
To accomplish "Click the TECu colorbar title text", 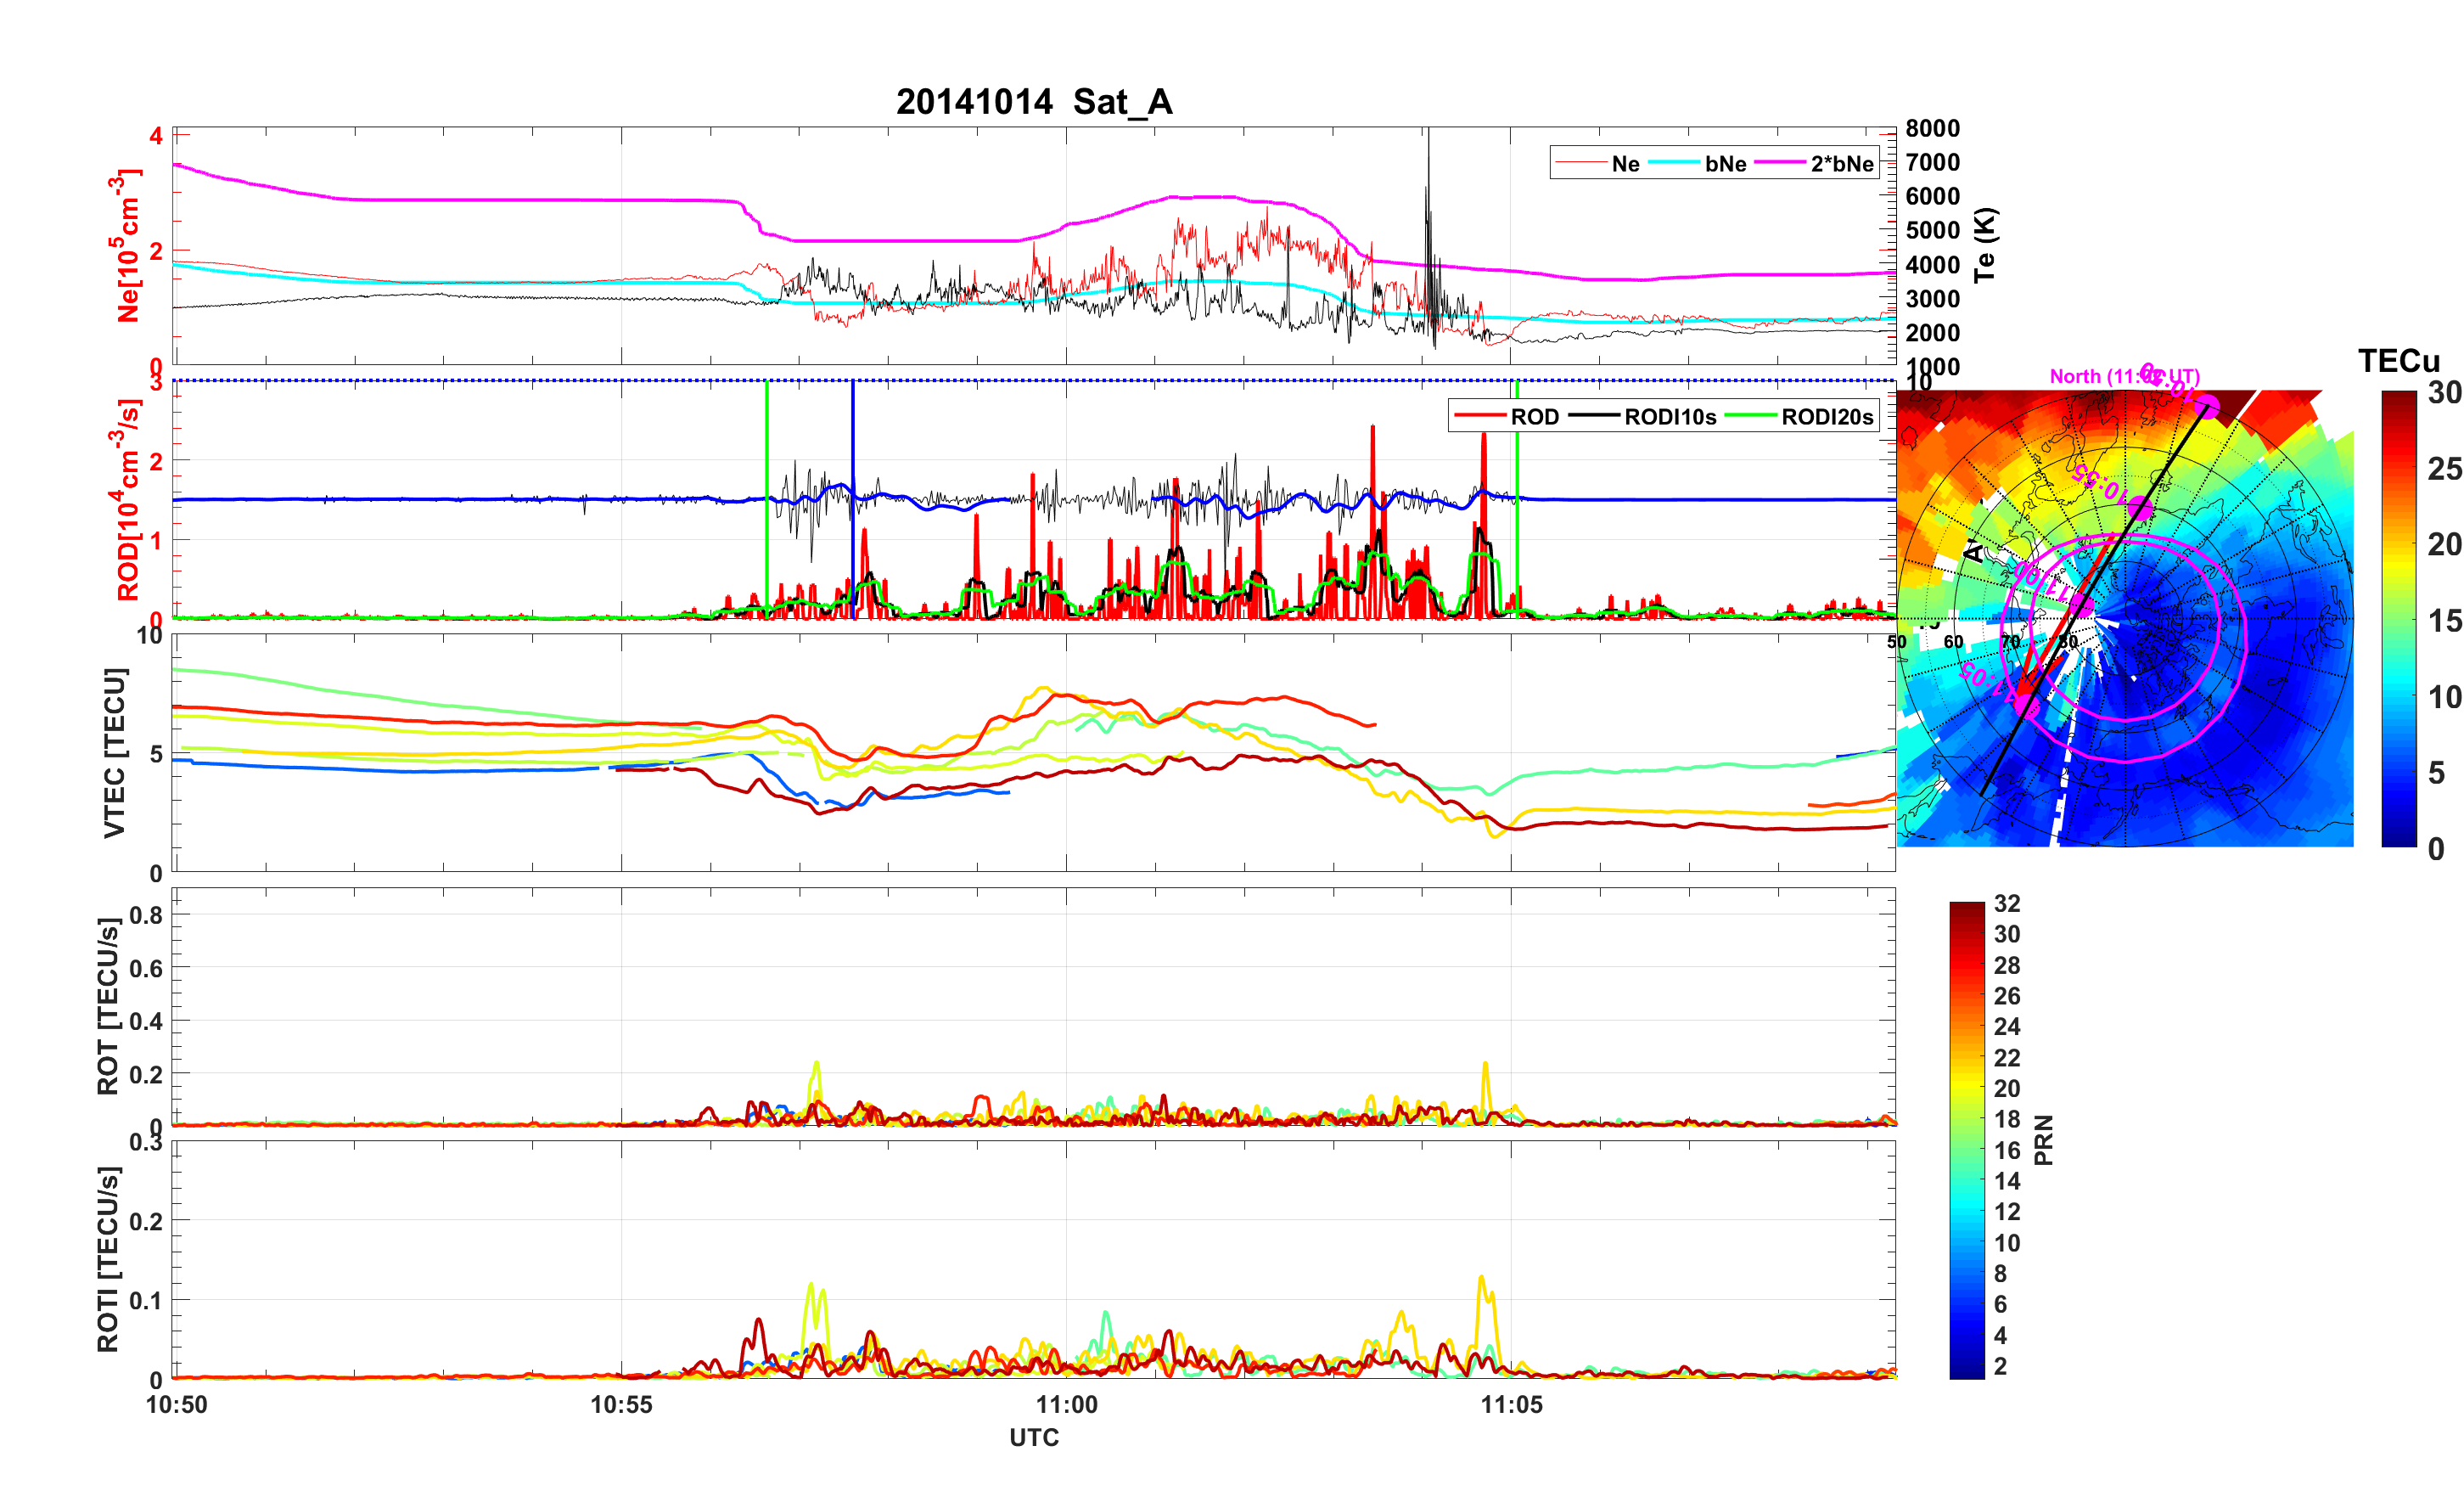I will [x=2399, y=360].
